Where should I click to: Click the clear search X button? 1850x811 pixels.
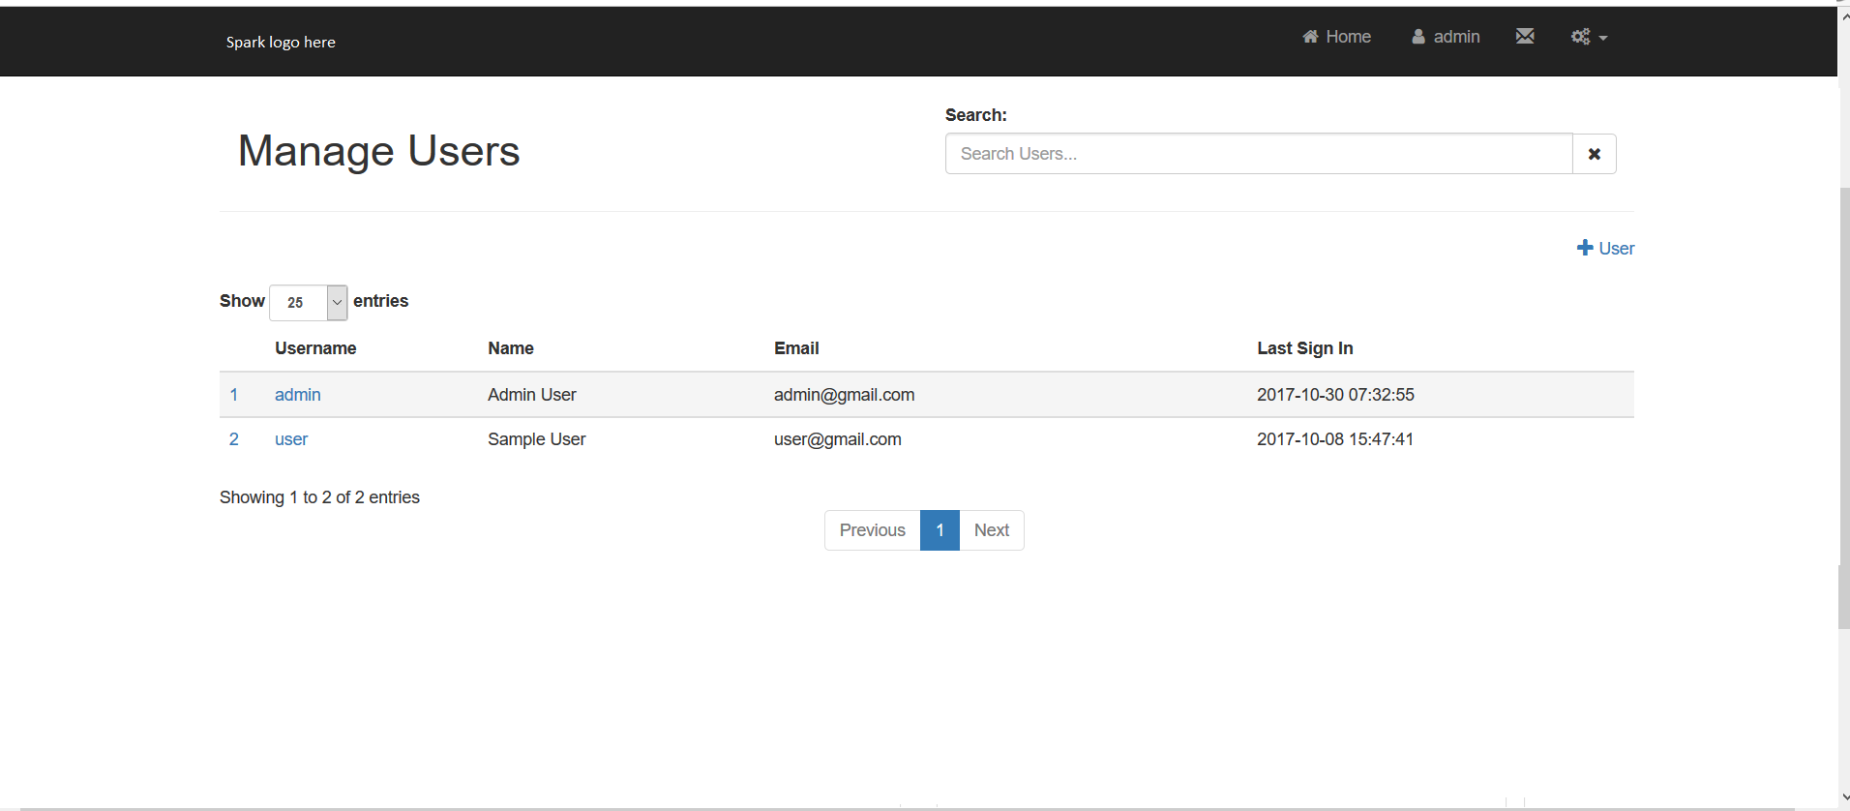pos(1594,154)
